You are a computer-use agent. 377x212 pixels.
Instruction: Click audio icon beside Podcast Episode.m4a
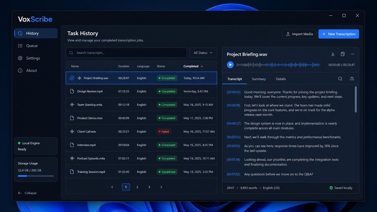pos(72,158)
